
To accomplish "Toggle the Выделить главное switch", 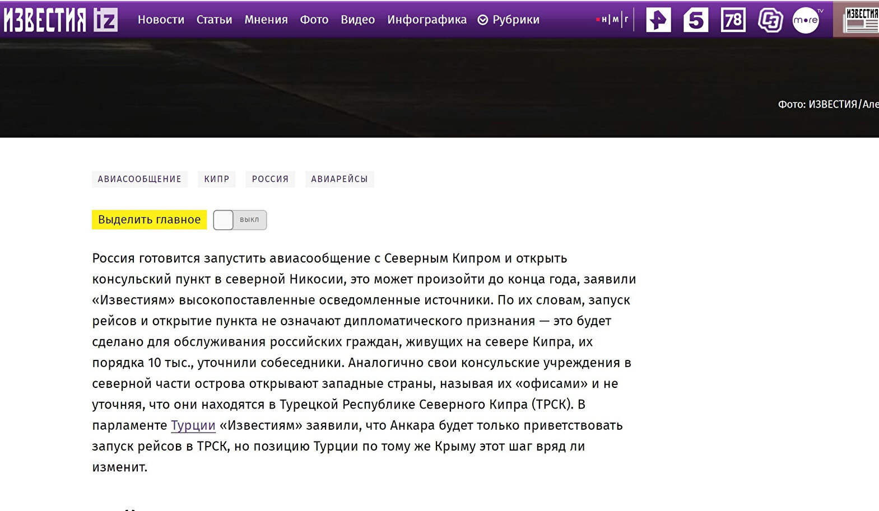I will point(240,220).
